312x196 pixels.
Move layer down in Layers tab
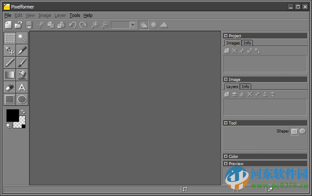tap(272, 94)
